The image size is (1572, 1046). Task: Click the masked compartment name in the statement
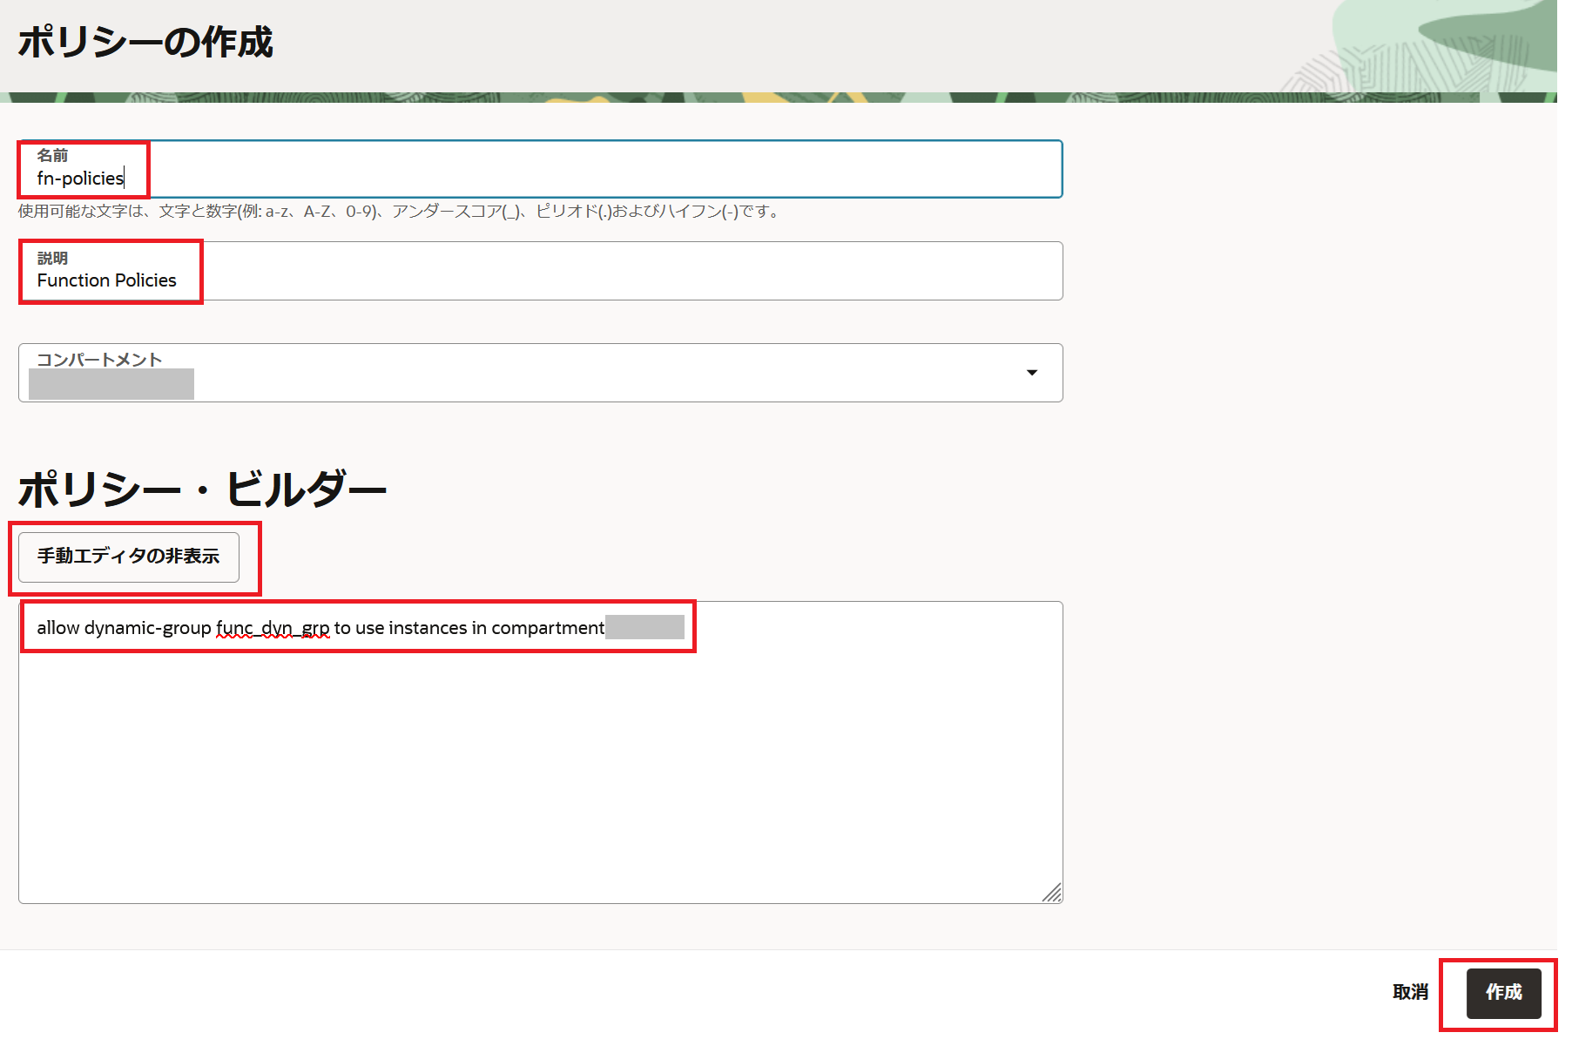644,627
